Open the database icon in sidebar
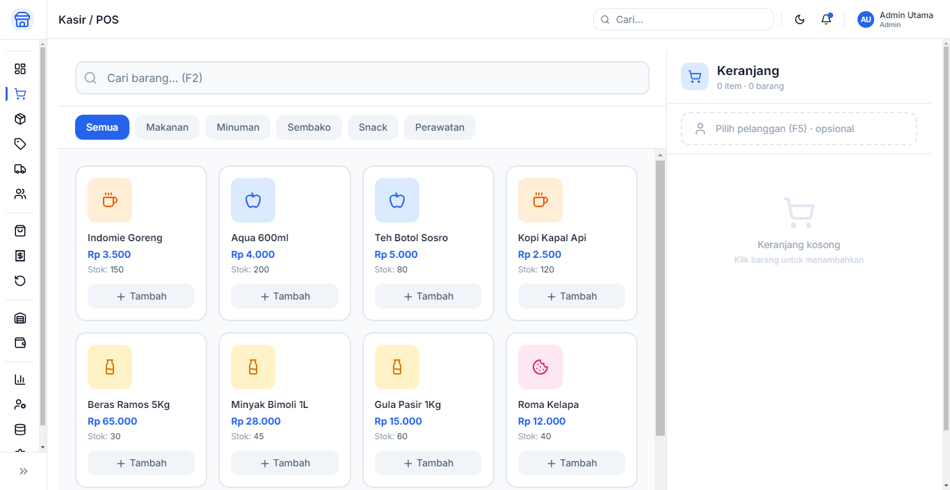The width and height of the screenshot is (950, 490). 20,430
